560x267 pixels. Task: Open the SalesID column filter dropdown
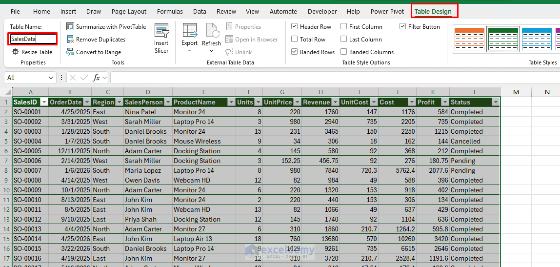tap(44, 102)
